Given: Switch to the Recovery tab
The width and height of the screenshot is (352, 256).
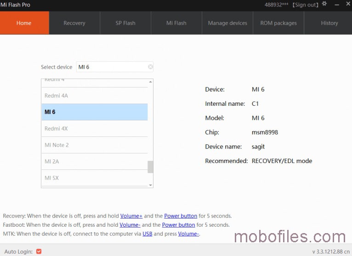Looking at the screenshot, I should coord(74,23).
